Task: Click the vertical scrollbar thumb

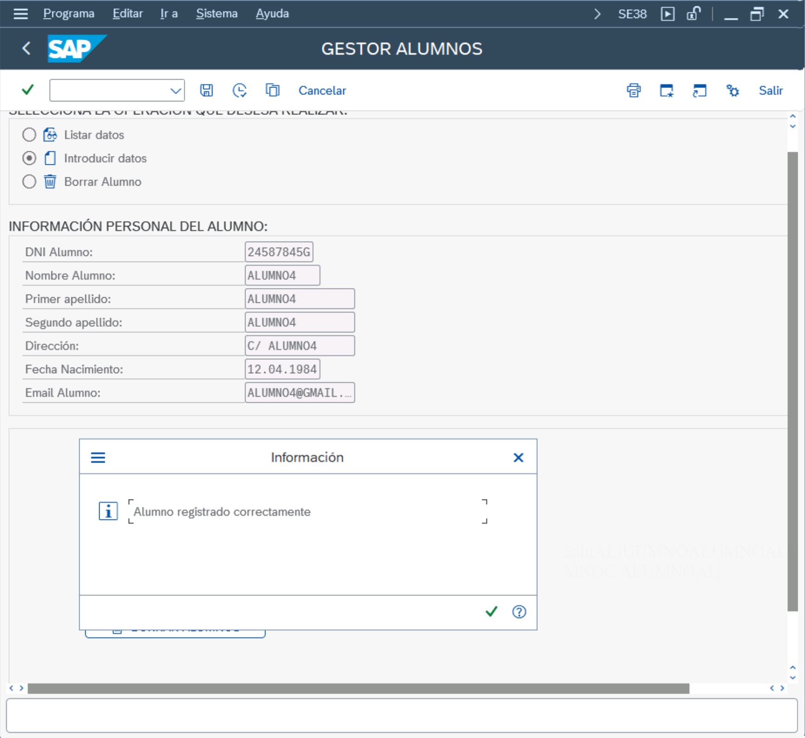Action: pos(792,381)
